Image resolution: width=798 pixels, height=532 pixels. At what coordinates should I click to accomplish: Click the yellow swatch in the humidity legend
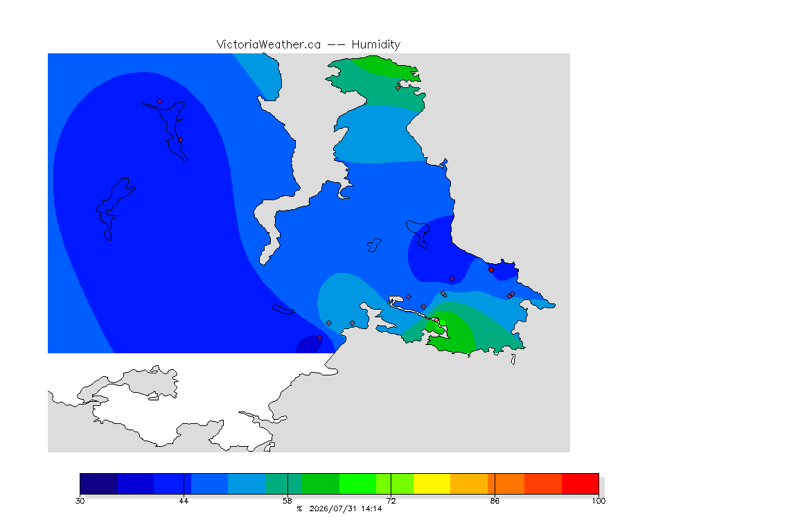tap(432, 484)
